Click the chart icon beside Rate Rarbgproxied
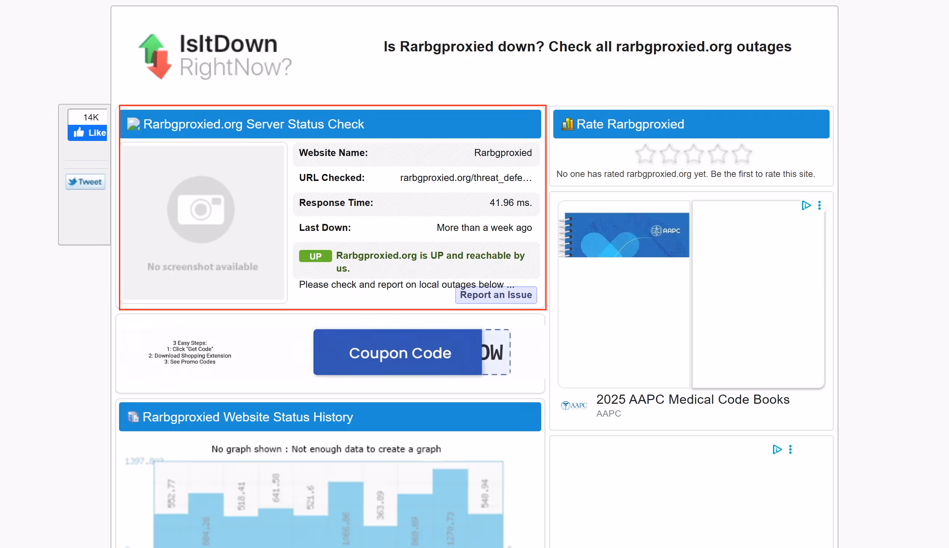The width and height of the screenshot is (949, 548). (567, 123)
